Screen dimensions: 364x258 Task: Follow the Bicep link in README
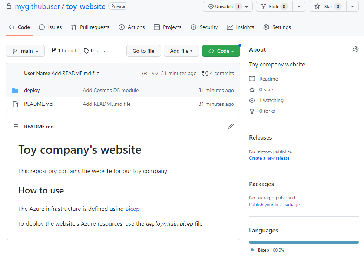[x=133, y=209]
